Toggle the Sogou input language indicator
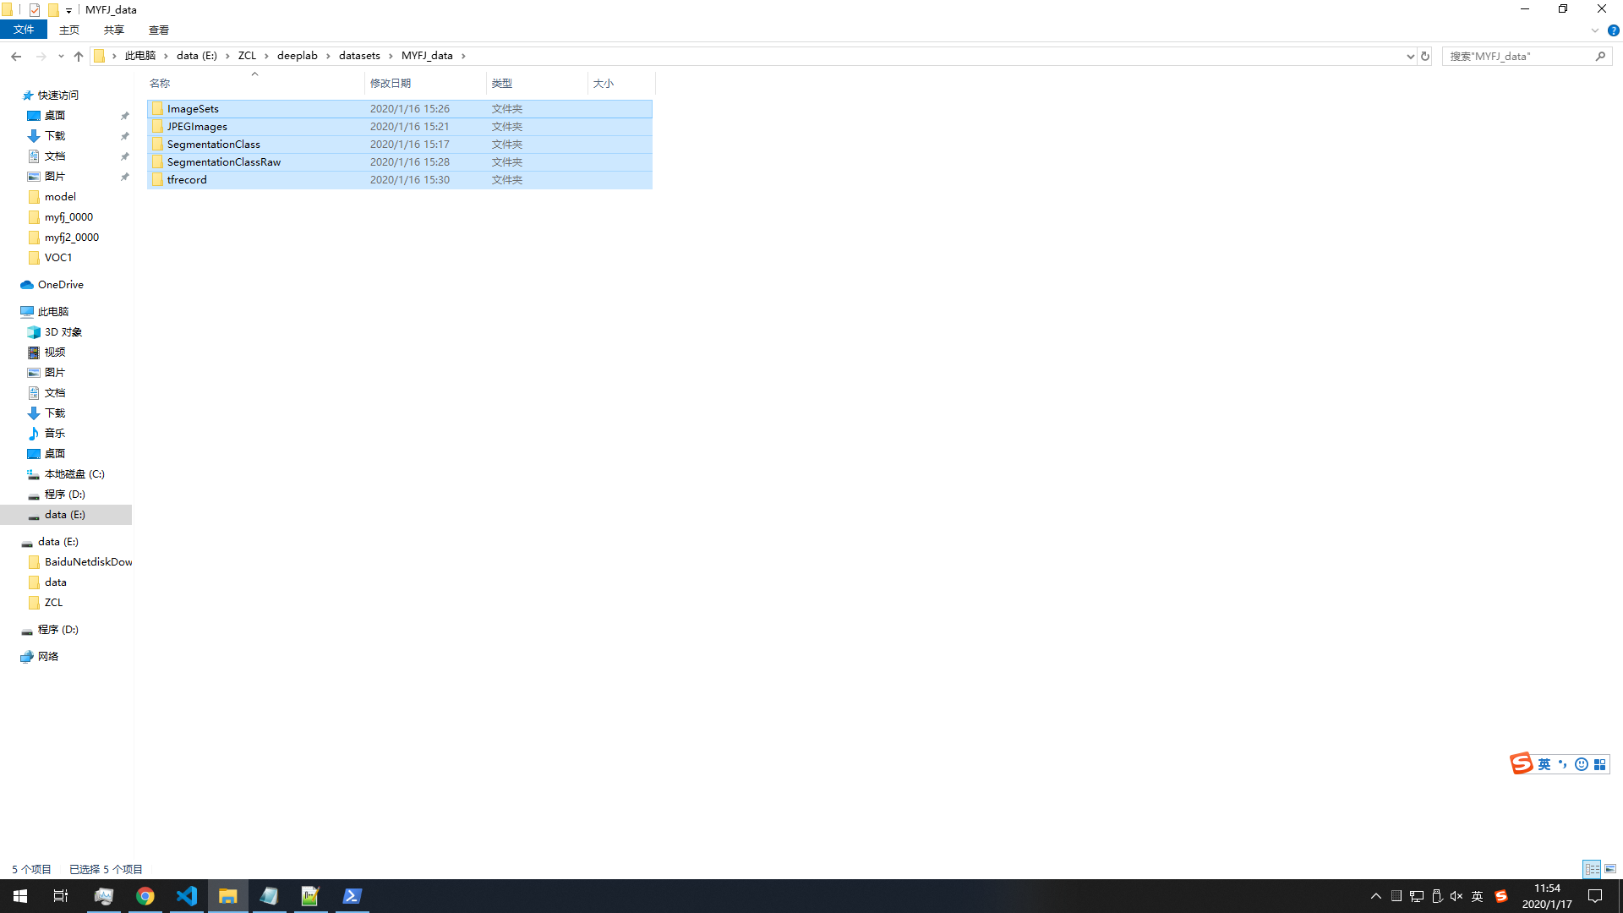 [x=1544, y=764]
